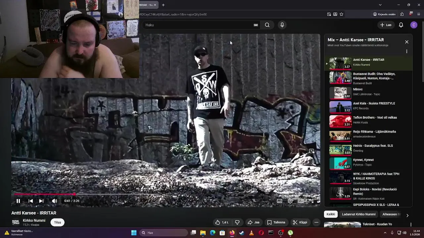Image resolution: width=424 pixels, height=238 pixels.
Task: Show hidden system tray icons
Action: 385,233
